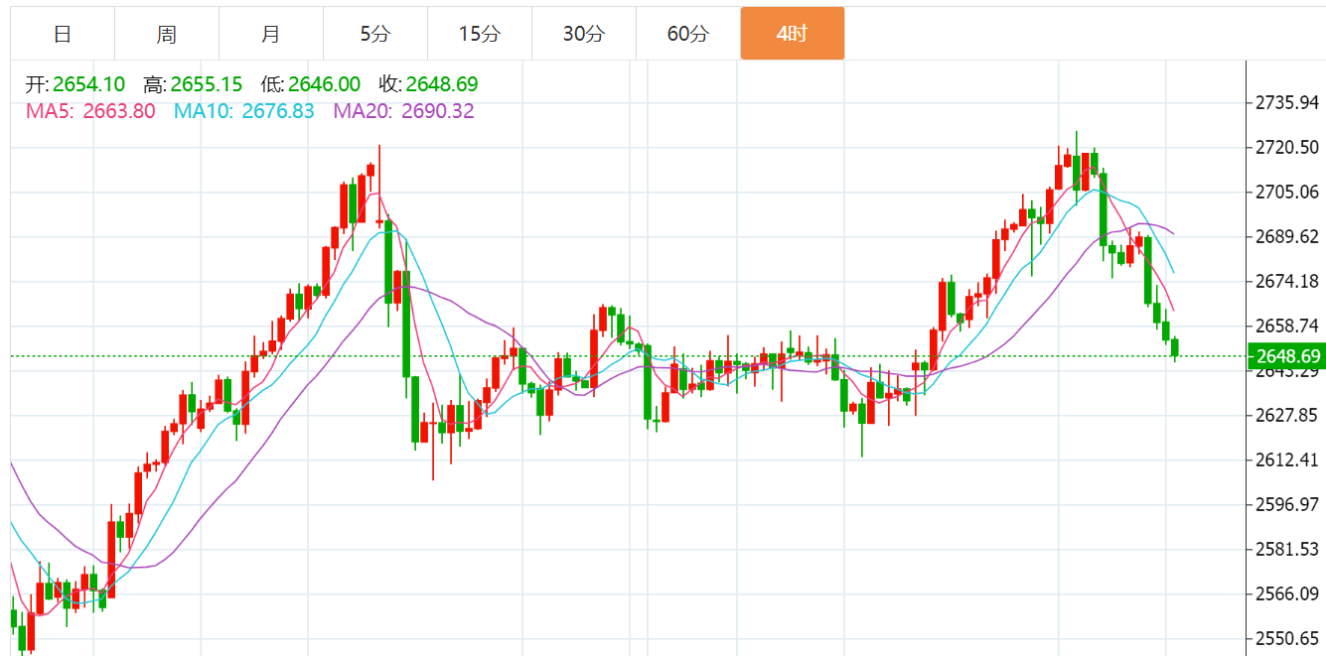
Task: Select the 15分 interval tab
Action: [x=480, y=34]
